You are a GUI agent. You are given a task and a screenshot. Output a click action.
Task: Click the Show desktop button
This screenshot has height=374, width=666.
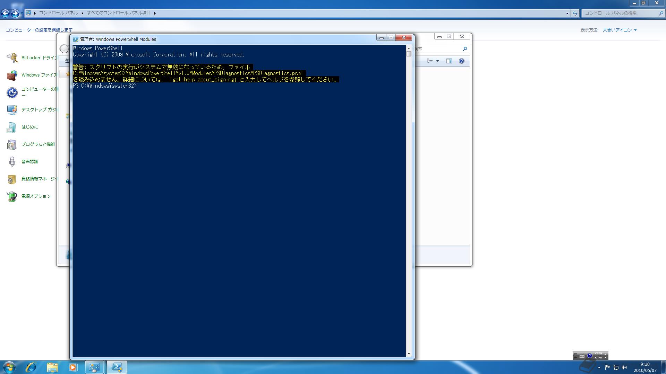[663, 367]
